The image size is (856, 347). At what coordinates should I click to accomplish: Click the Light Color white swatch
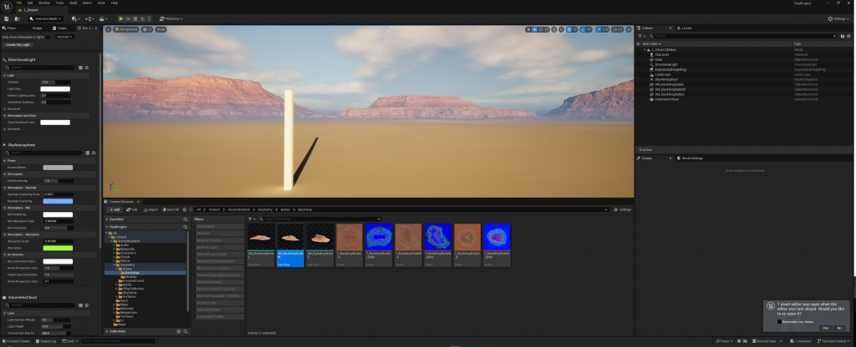(55, 88)
